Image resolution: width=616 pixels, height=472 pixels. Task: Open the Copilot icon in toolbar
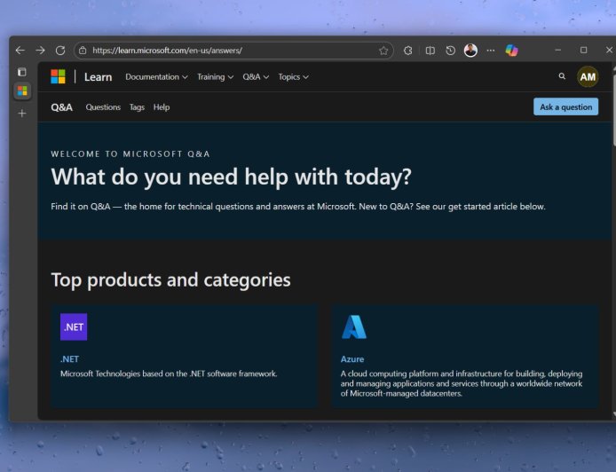click(512, 51)
